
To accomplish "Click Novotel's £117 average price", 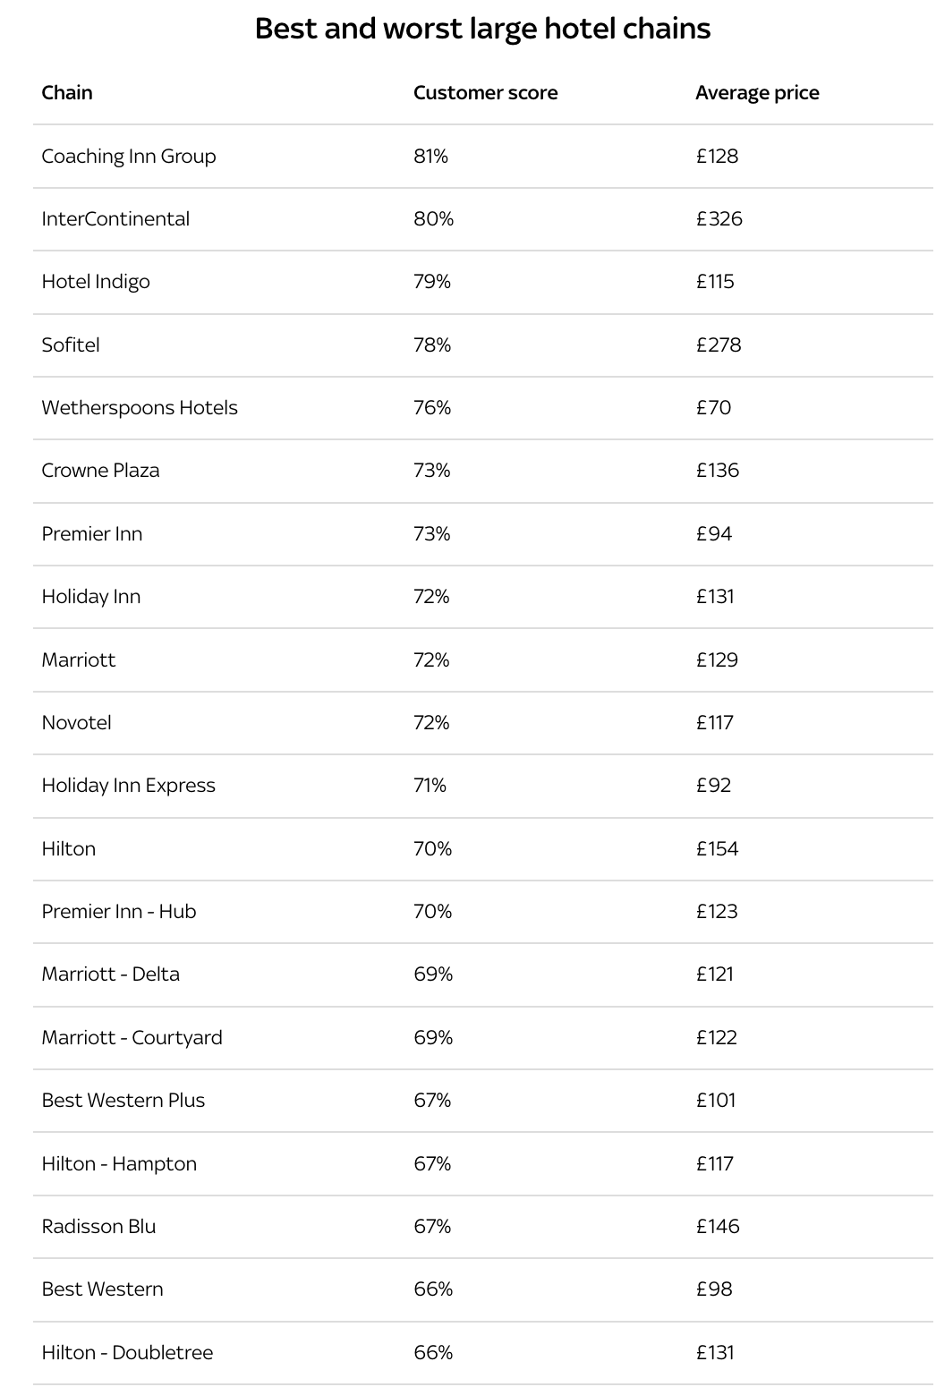I will pyautogui.click(x=715, y=723).
